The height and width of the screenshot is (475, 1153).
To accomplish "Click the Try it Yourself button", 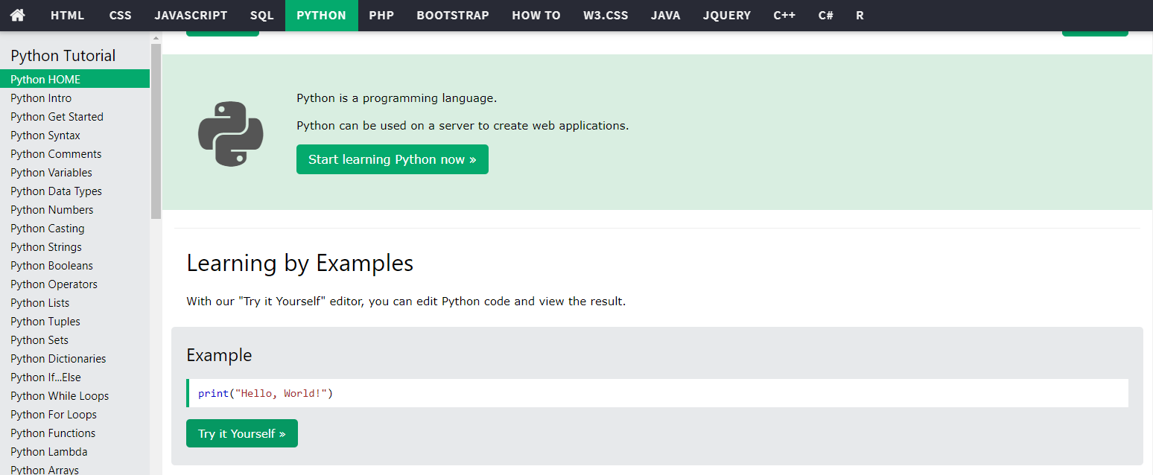I will pos(242,433).
